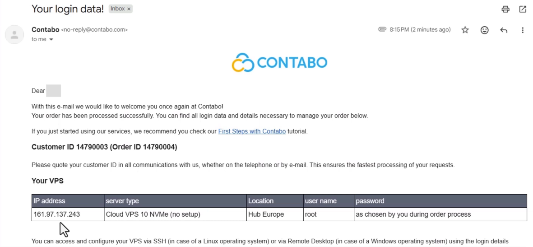
Task: Reply using the arrow icon
Action: tap(504, 30)
